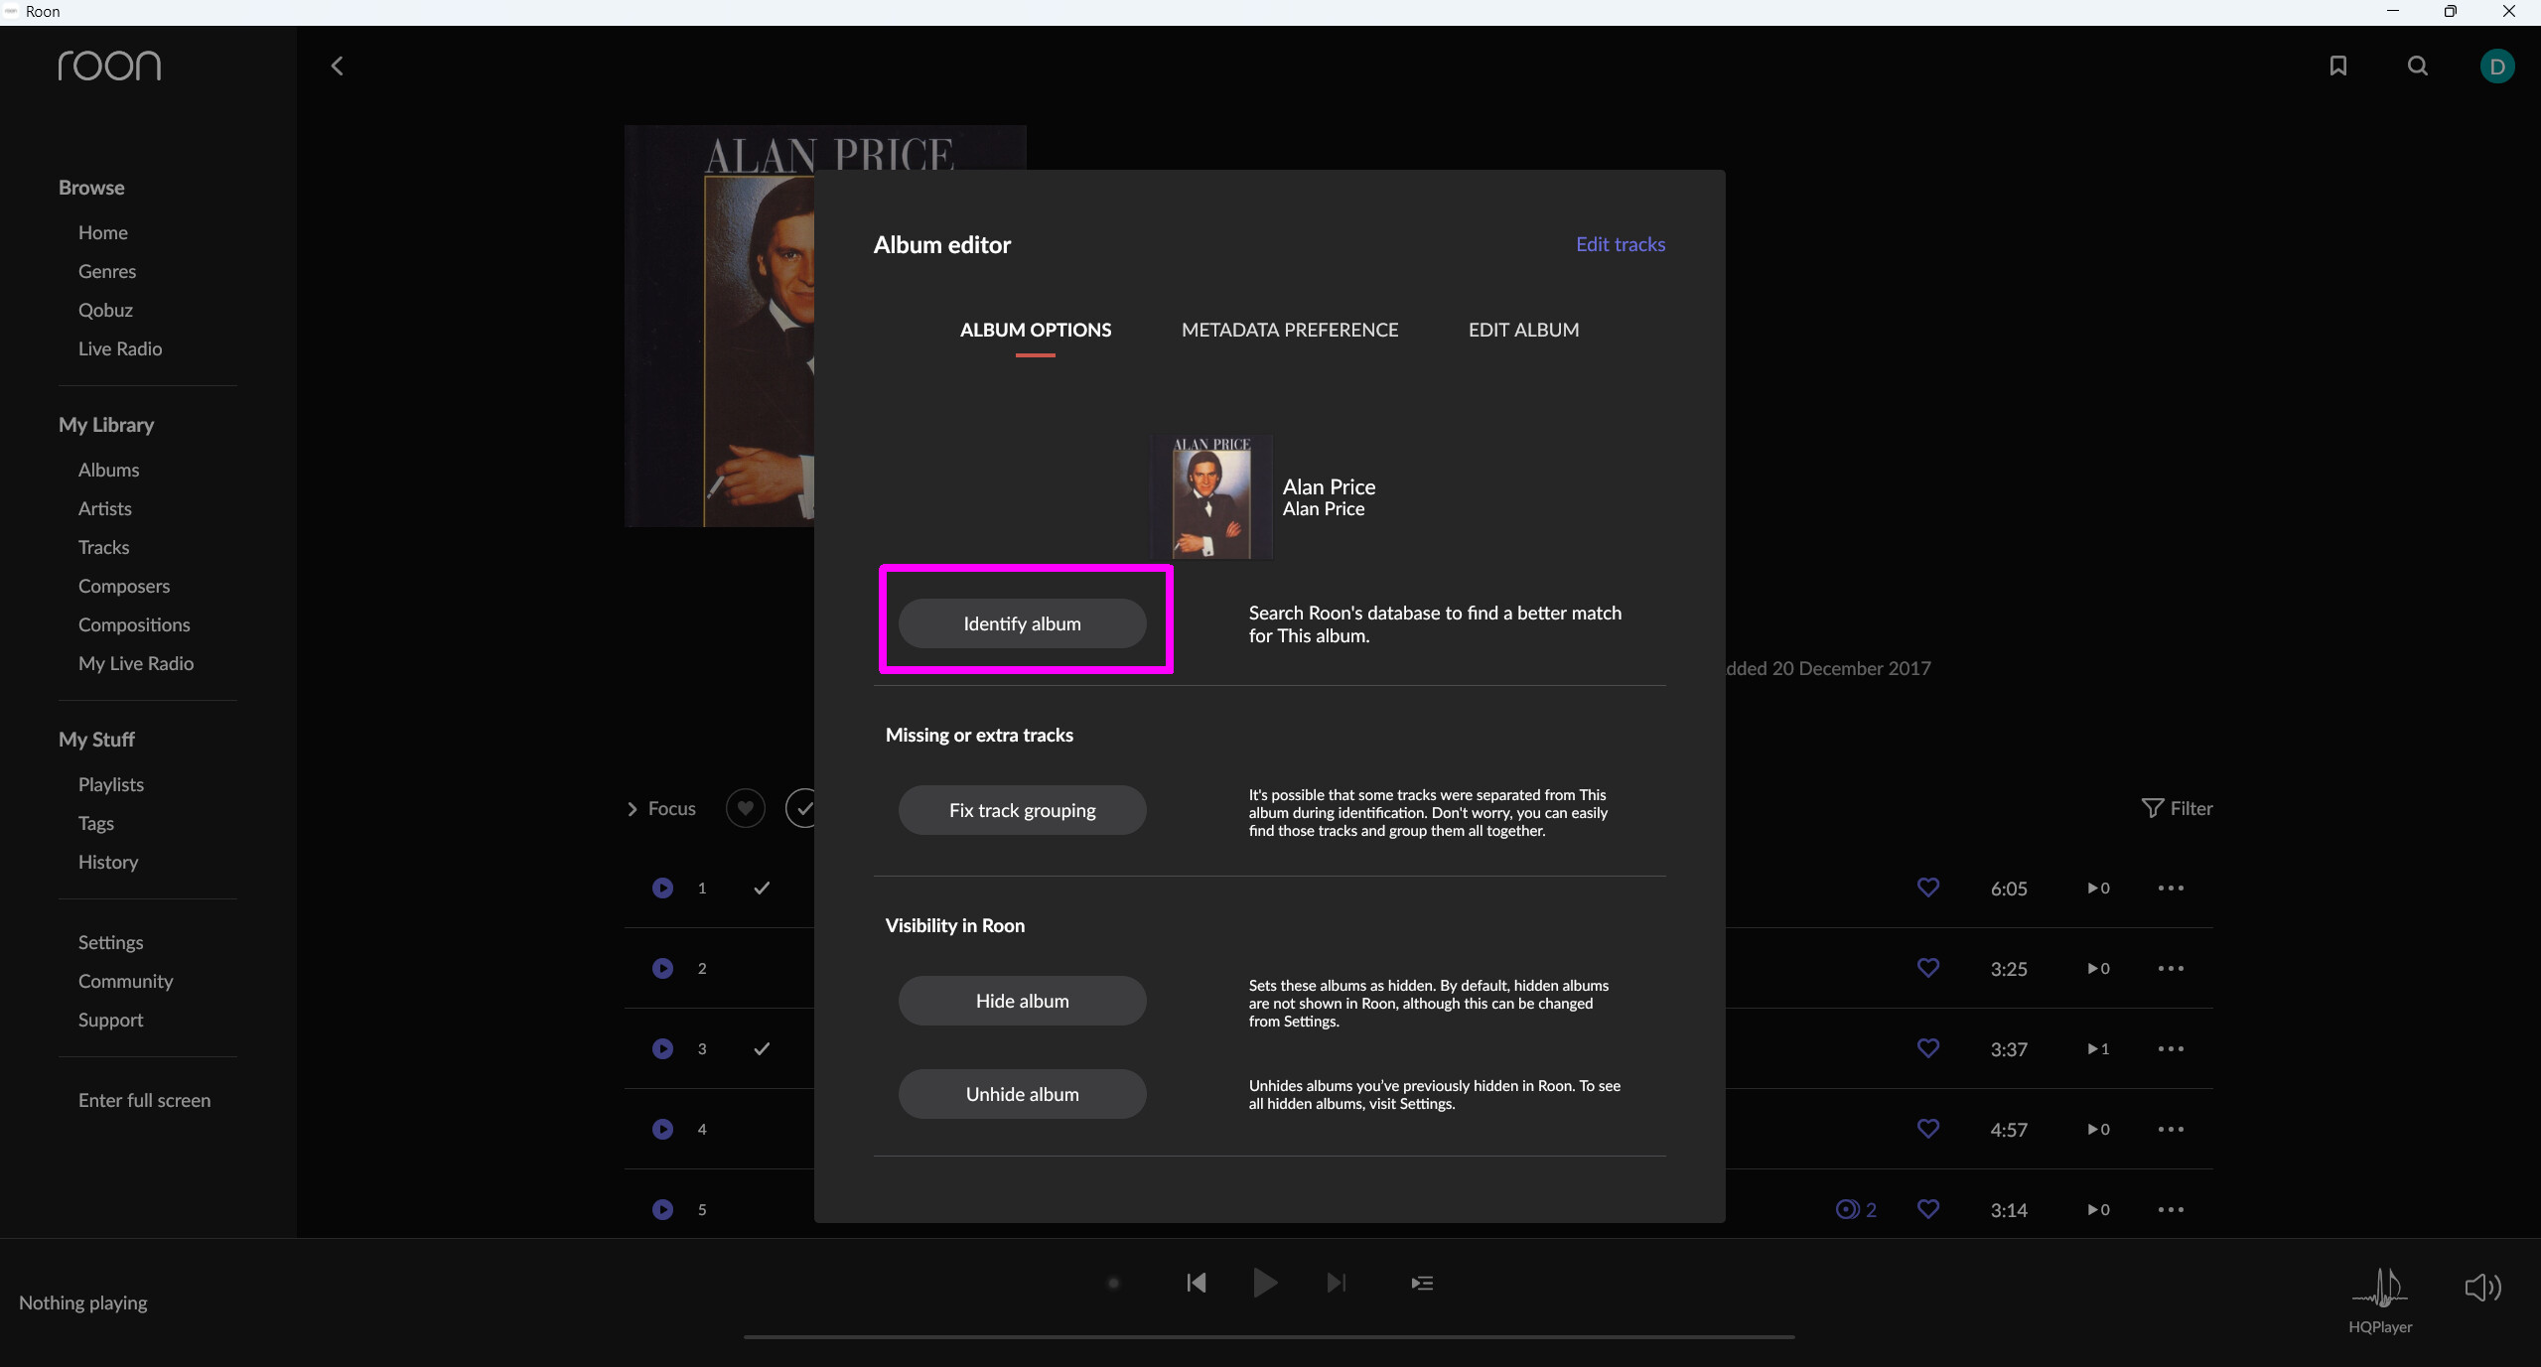Click the Edit tracks link

coord(1620,244)
